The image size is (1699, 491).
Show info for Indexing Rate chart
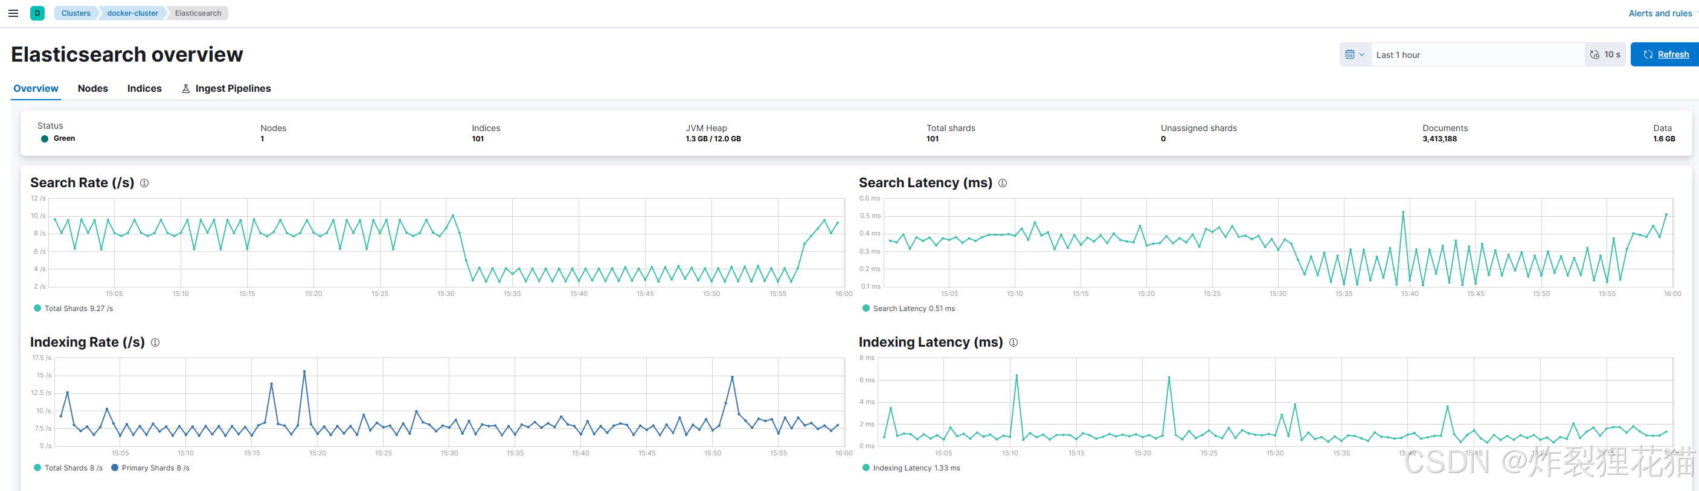tap(155, 342)
